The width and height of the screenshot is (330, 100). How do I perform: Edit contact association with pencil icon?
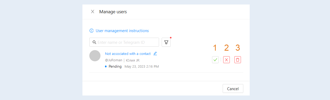coord(155,53)
